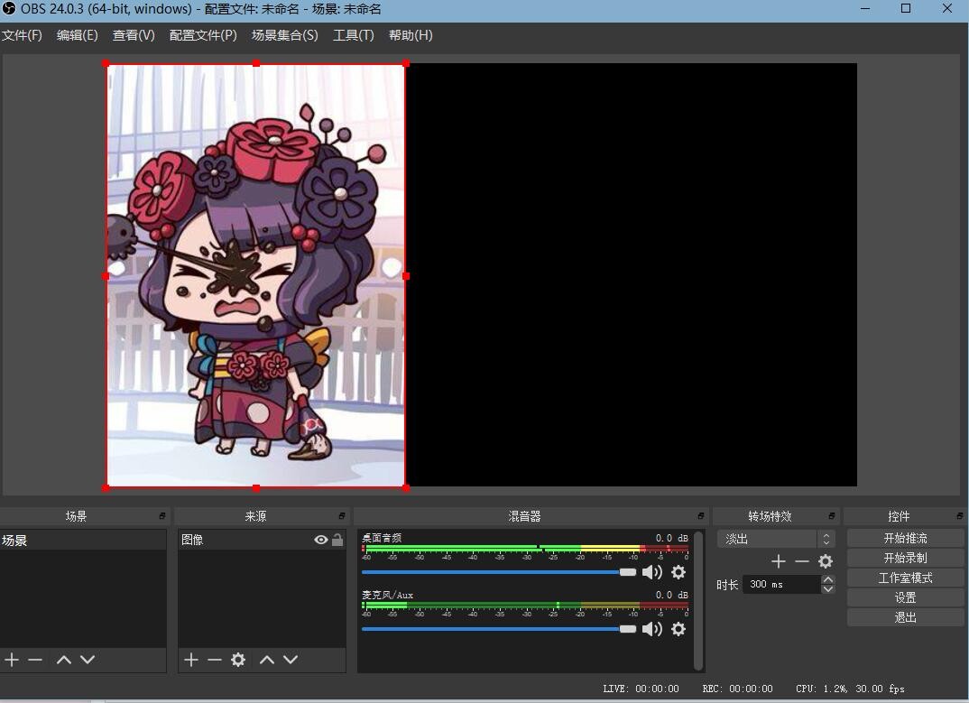
Task: Open 桌面音频 audio settings gear
Action: coord(678,572)
